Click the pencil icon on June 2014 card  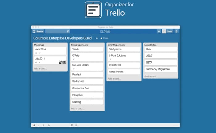pyautogui.click(x=39, y=53)
